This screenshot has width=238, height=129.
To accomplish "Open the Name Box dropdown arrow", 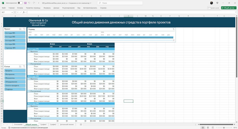I will click(12, 13).
